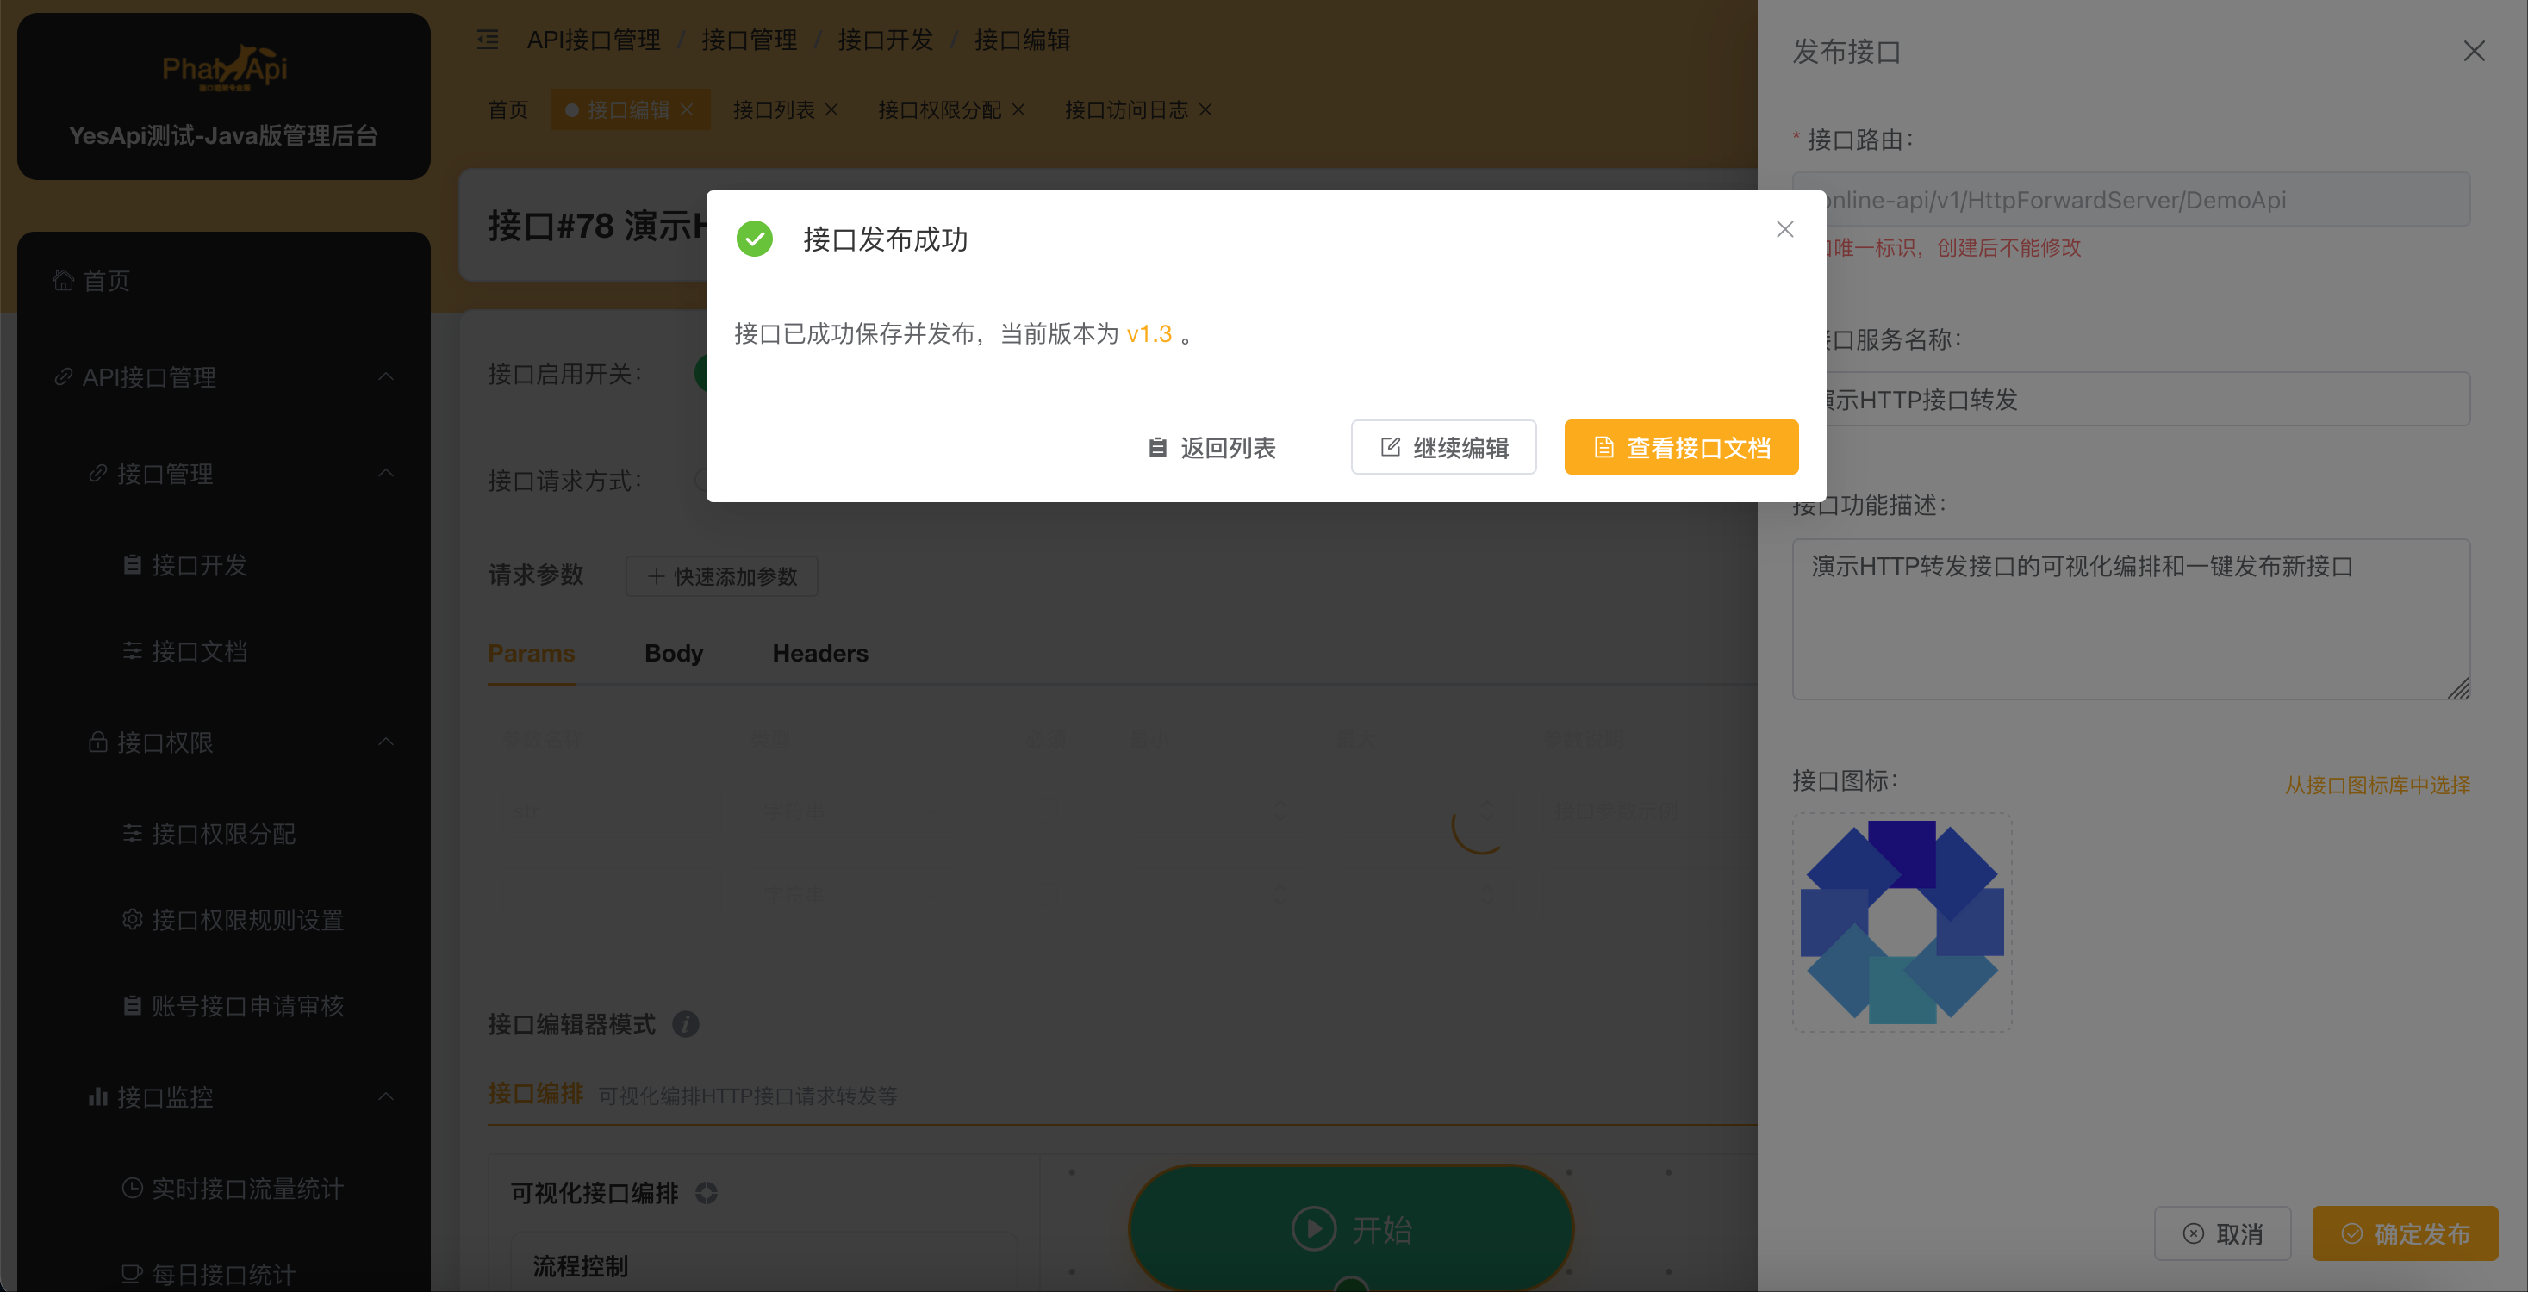Collapse the 接口管理 submenu
This screenshot has height=1292, width=2528.
(387, 474)
